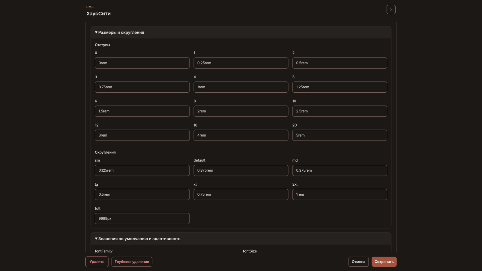This screenshot has width=482, height=271.
Task: Focus the spacing 3 field
Action: 142,87
